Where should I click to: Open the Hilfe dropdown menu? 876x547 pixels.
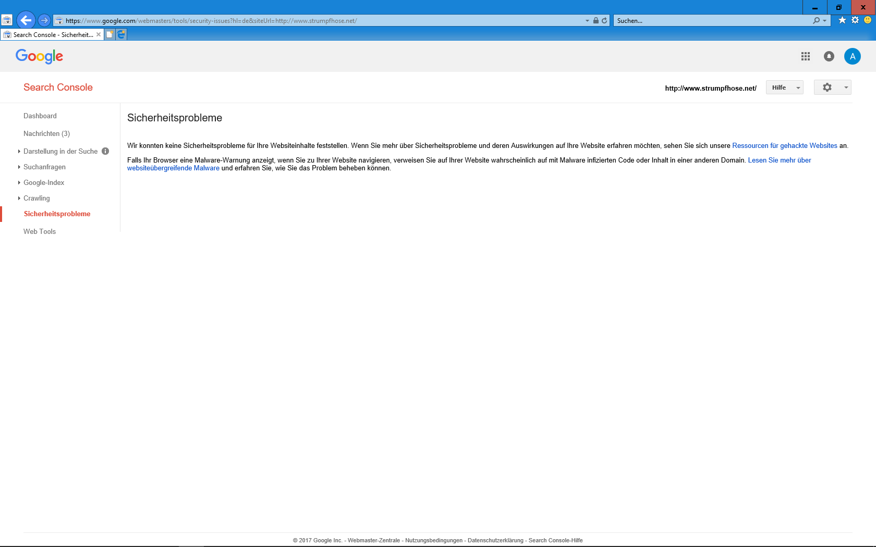[x=784, y=88]
